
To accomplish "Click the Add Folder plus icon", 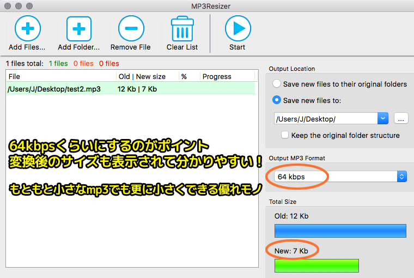I will click(79, 28).
